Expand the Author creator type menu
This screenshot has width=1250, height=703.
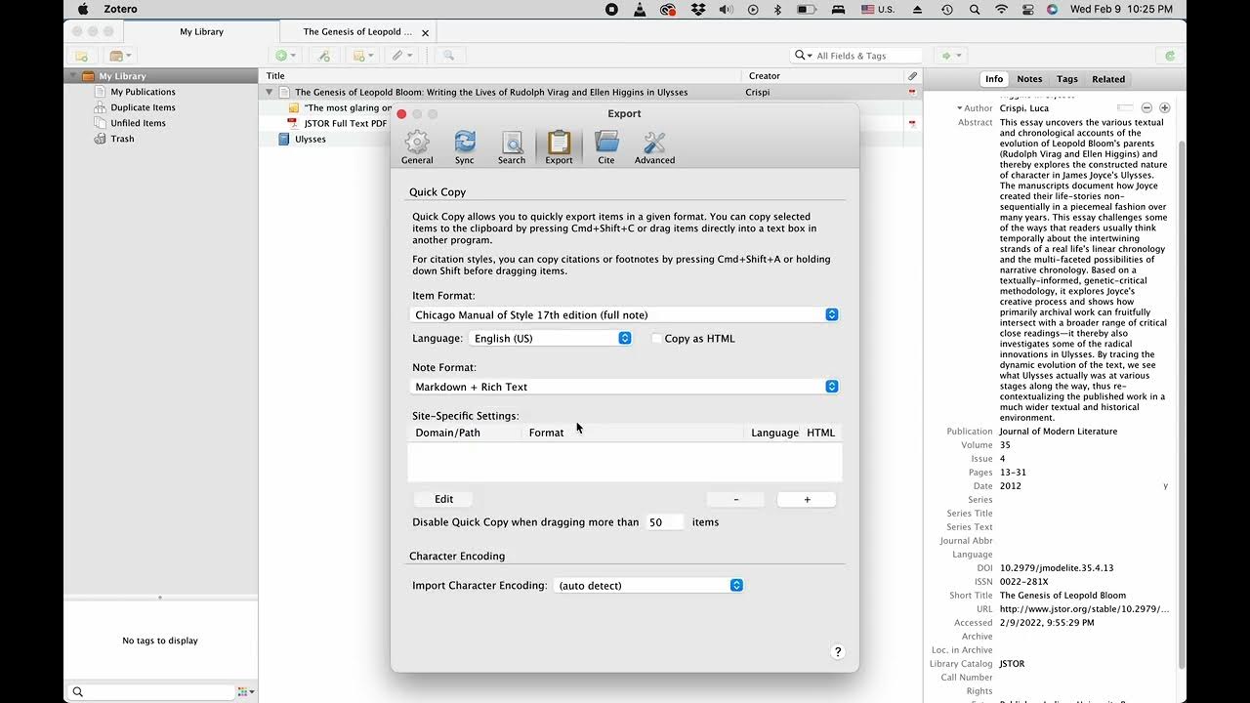961,108
